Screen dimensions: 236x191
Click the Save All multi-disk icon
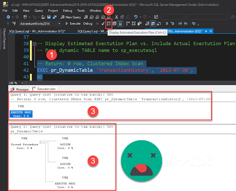tap(54, 17)
